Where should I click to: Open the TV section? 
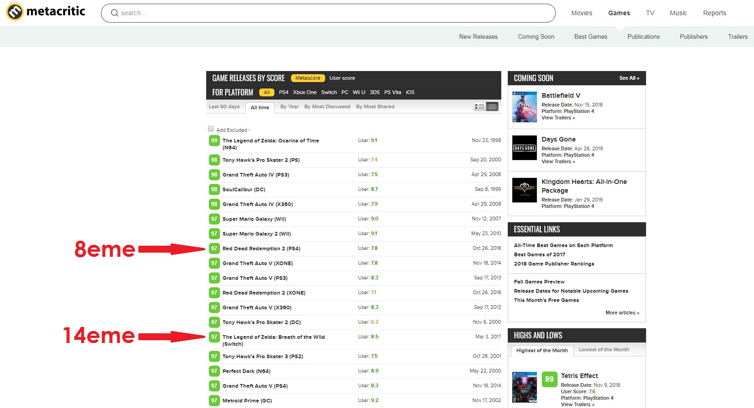pos(650,13)
